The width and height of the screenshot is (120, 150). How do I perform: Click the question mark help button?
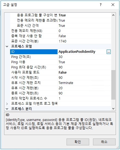[101, 5]
